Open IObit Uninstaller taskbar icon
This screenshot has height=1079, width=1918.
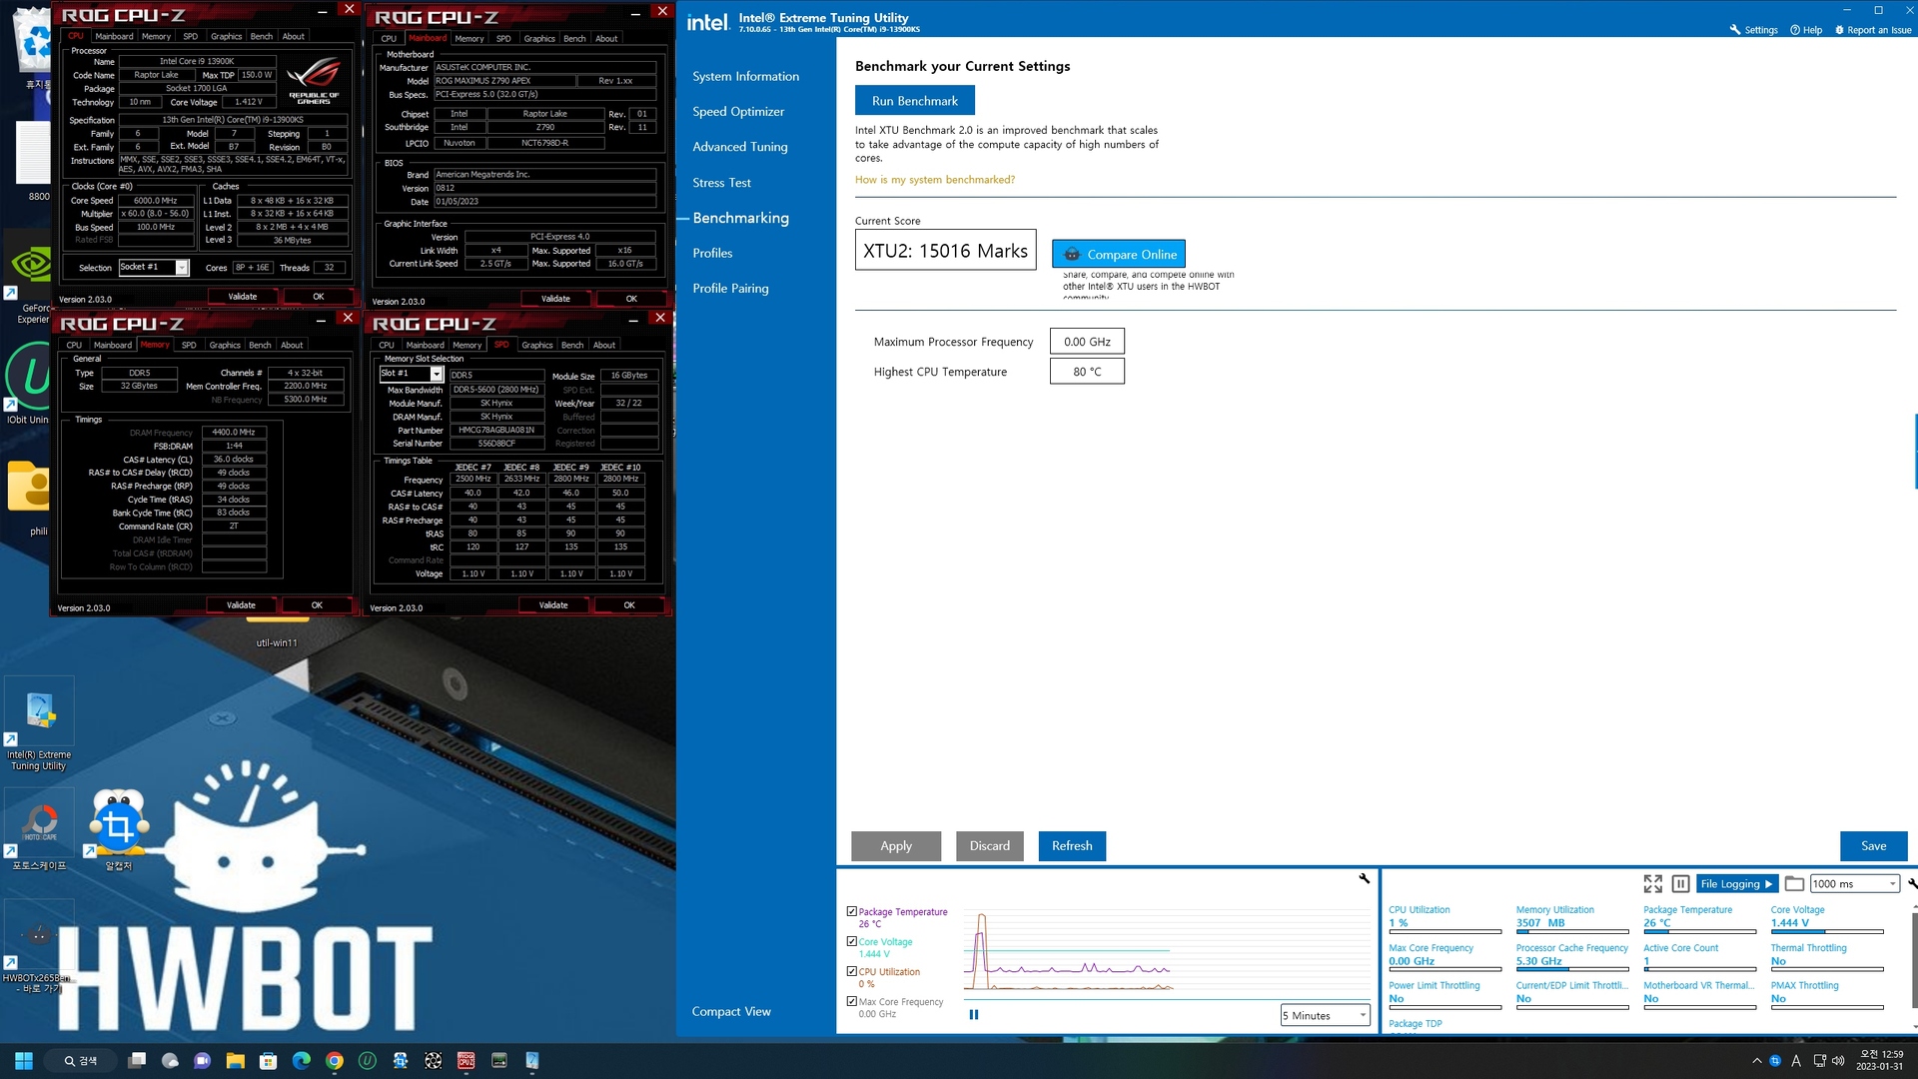click(x=367, y=1060)
